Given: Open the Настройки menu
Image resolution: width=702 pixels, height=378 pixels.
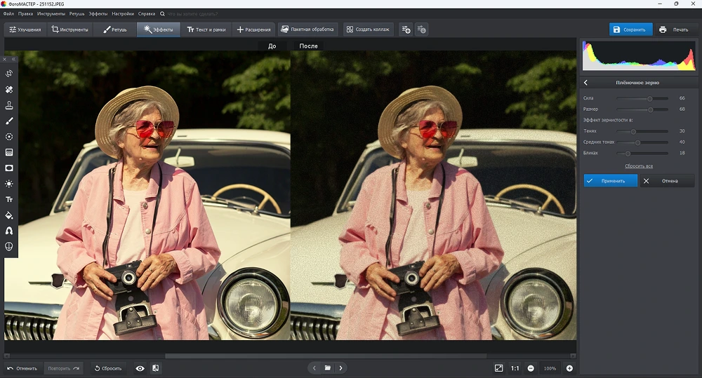Looking at the screenshot, I should [x=123, y=14].
